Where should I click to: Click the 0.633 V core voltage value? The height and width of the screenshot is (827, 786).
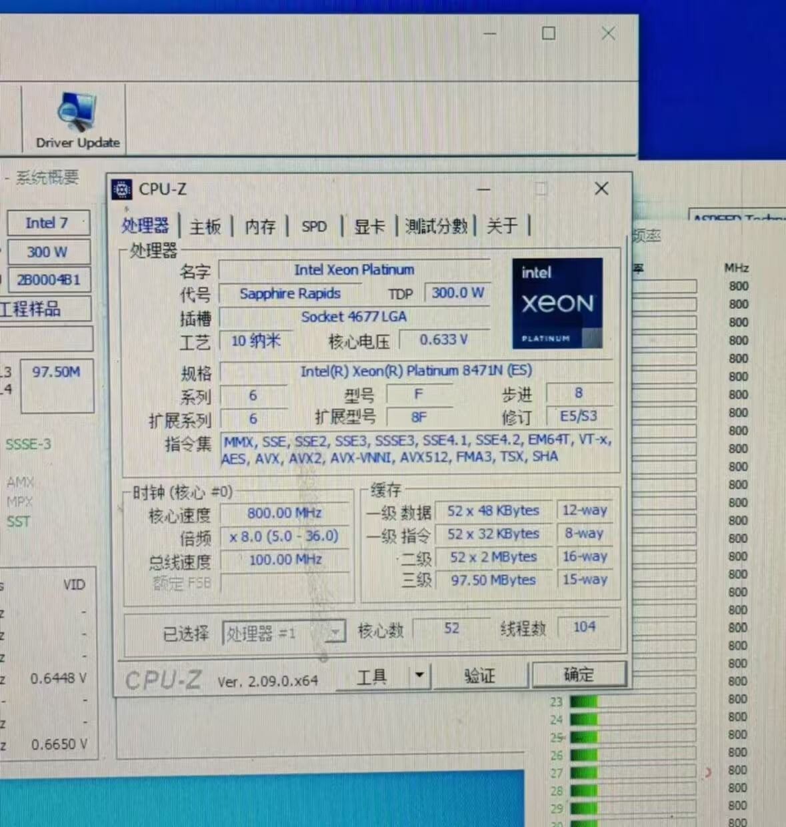click(x=444, y=339)
